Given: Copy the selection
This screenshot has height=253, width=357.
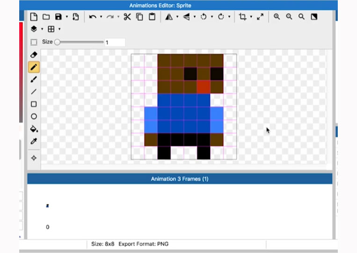Looking at the screenshot, I should coord(139,17).
